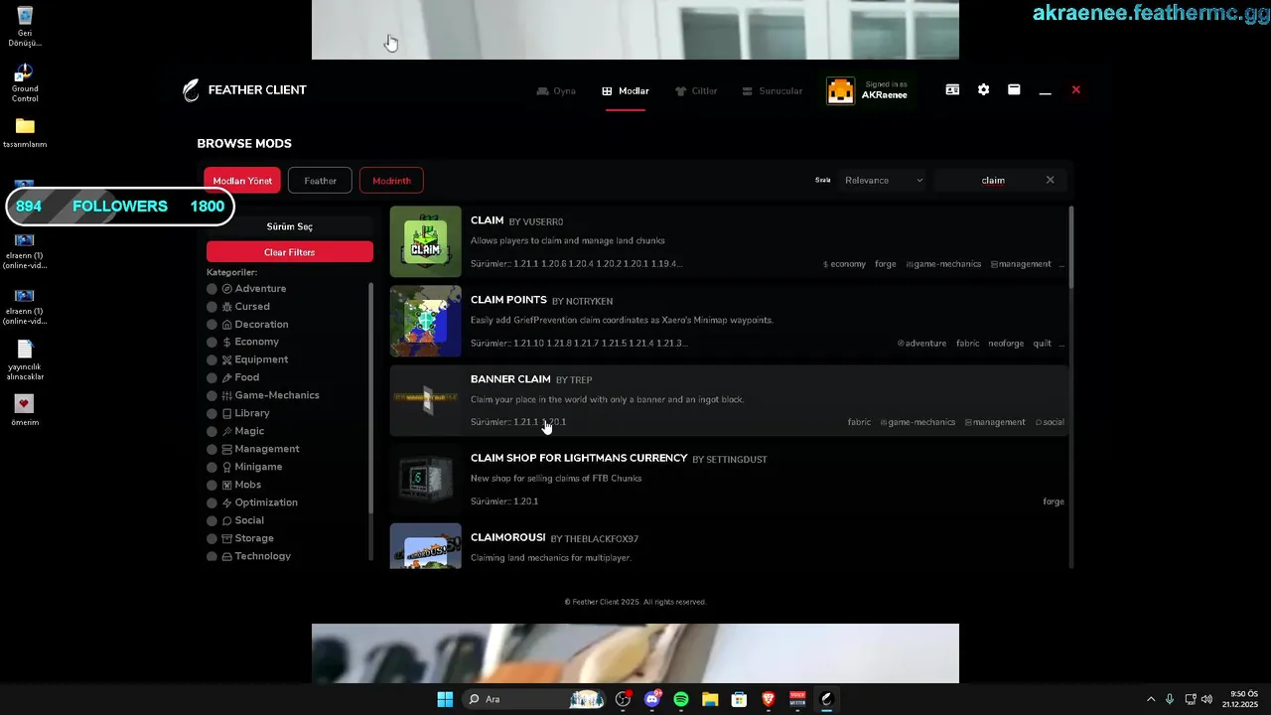Select the Mobs category filter
Screen dimensions: 1271x715
pos(235,485)
